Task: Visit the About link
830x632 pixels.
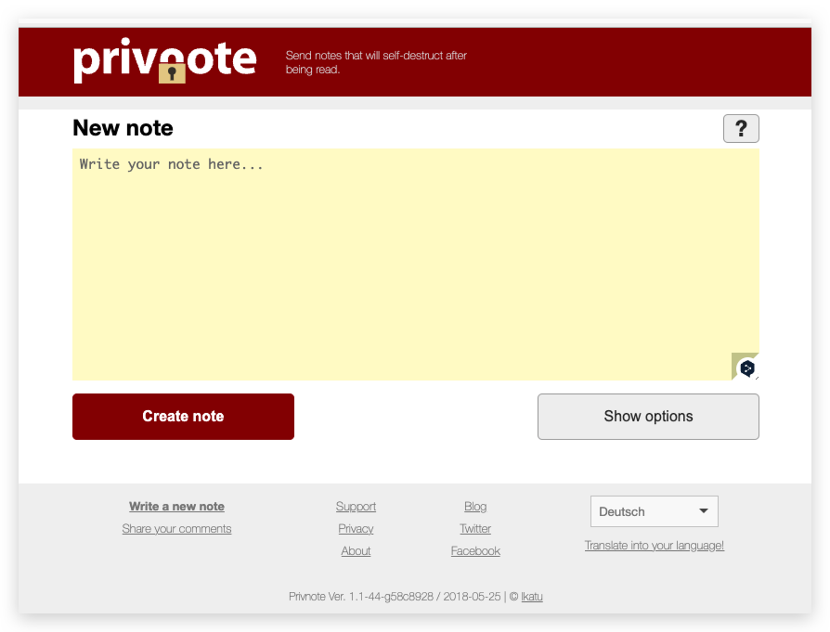Action: coord(356,551)
